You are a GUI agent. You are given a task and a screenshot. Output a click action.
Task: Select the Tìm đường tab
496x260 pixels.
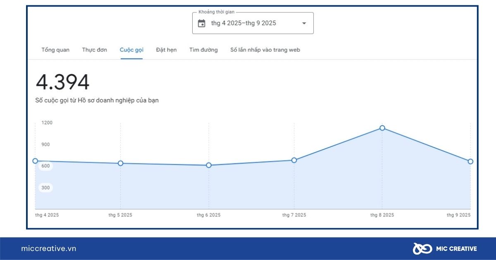tap(203, 50)
